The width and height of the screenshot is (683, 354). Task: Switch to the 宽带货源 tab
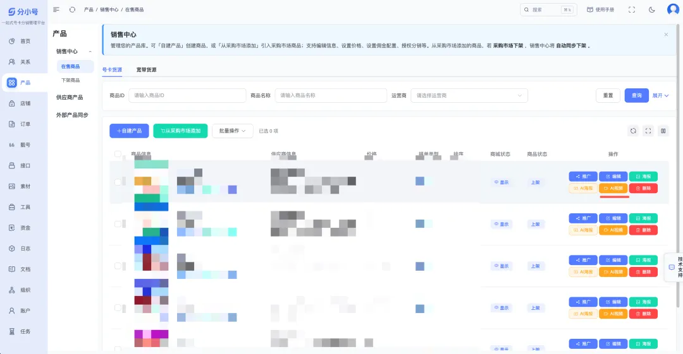[146, 69]
